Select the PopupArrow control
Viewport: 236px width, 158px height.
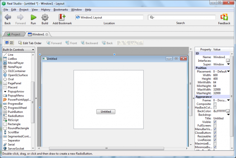point(16,91)
